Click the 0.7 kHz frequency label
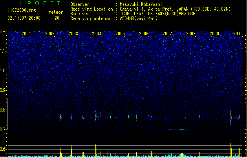The height and width of the screenshot is (157, 247). [3, 130]
